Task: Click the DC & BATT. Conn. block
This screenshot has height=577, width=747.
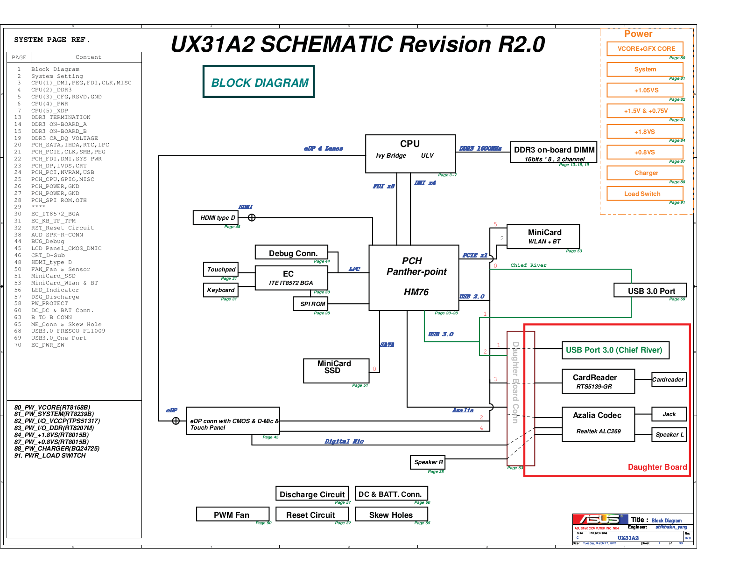Action: (391, 494)
